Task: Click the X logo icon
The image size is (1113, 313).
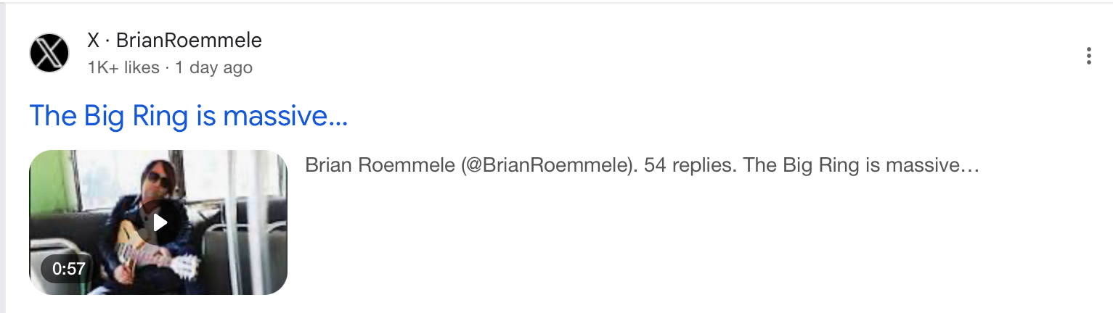Action: click(49, 53)
